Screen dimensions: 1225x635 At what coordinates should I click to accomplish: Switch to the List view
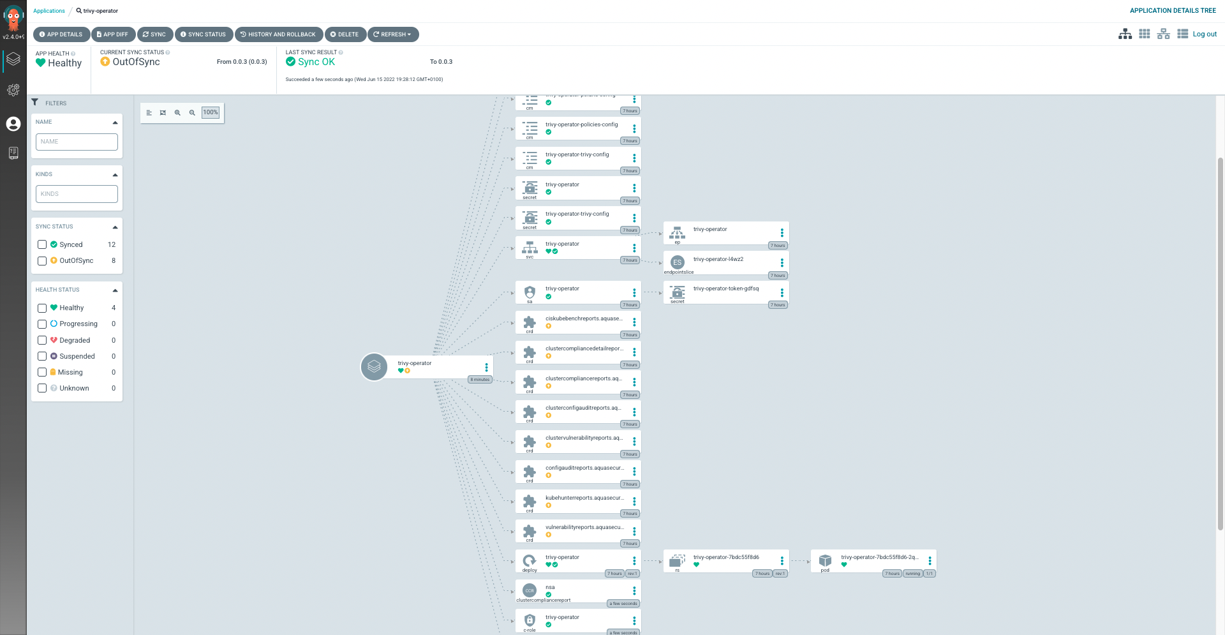[x=1182, y=33]
